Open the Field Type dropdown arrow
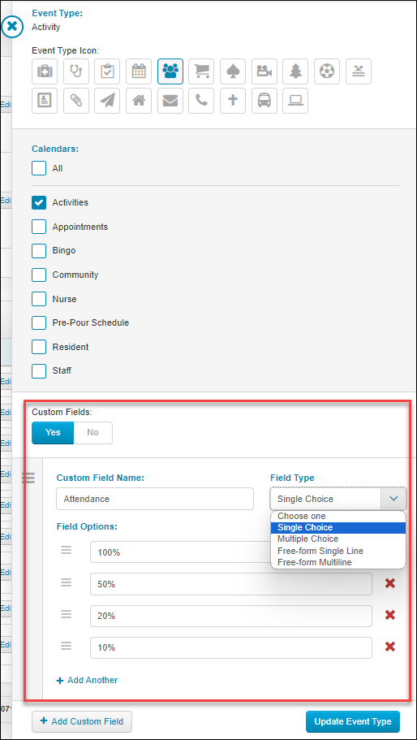This screenshot has width=417, height=740. [x=393, y=499]
